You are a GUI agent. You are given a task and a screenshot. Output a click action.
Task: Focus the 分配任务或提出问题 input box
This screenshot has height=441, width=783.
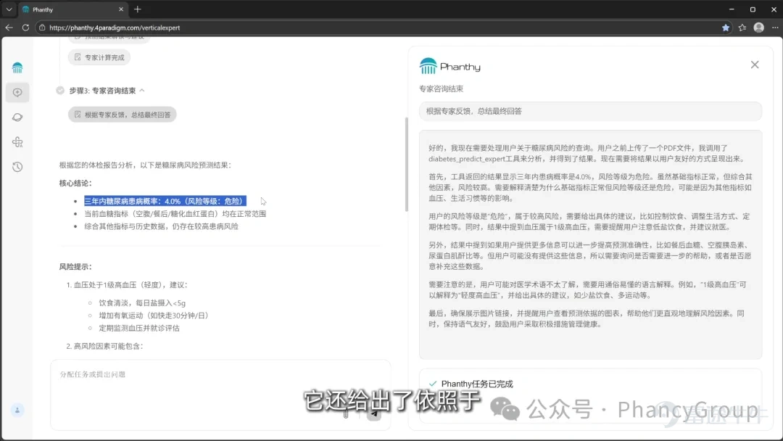click(x=220, y=395)
